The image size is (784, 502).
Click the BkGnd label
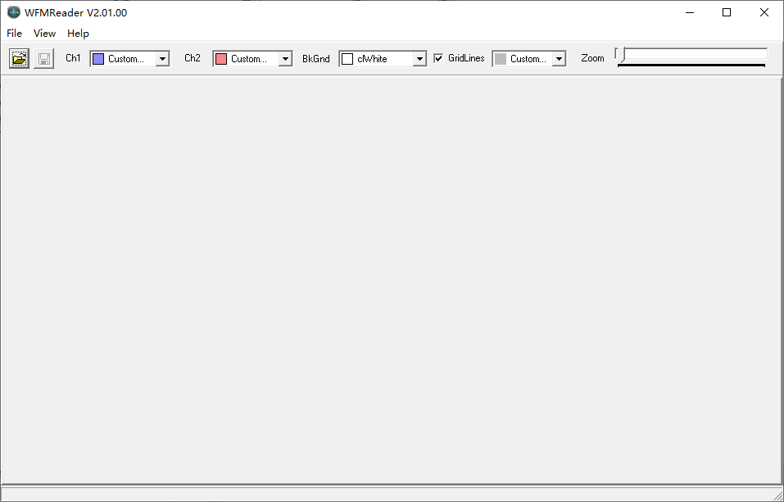click(x=316, y=58)
